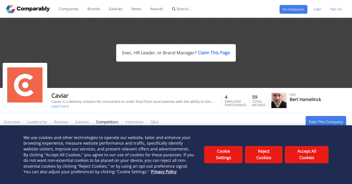The height and width of the screenshot is (184, 352).
Task: Open Cookie Settings
Action: click(x=224, y=155)
